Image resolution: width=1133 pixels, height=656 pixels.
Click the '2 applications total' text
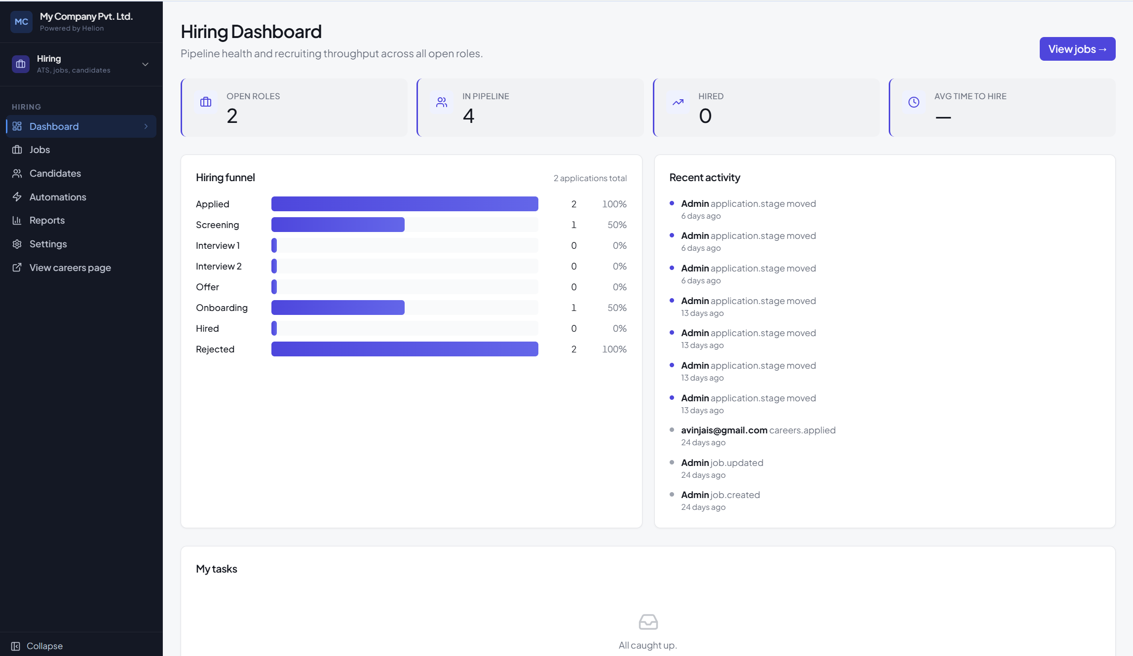click(590, 178)
